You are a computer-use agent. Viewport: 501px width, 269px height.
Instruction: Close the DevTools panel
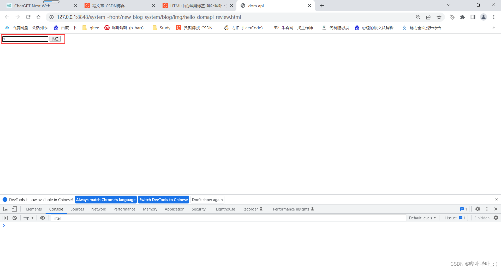pyautogui.click(x=496, y=209)
